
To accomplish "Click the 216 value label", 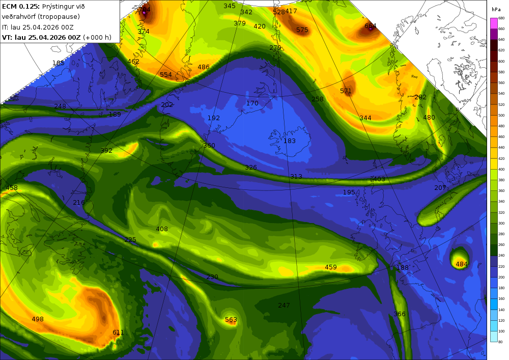I will [x=78, y=203].
